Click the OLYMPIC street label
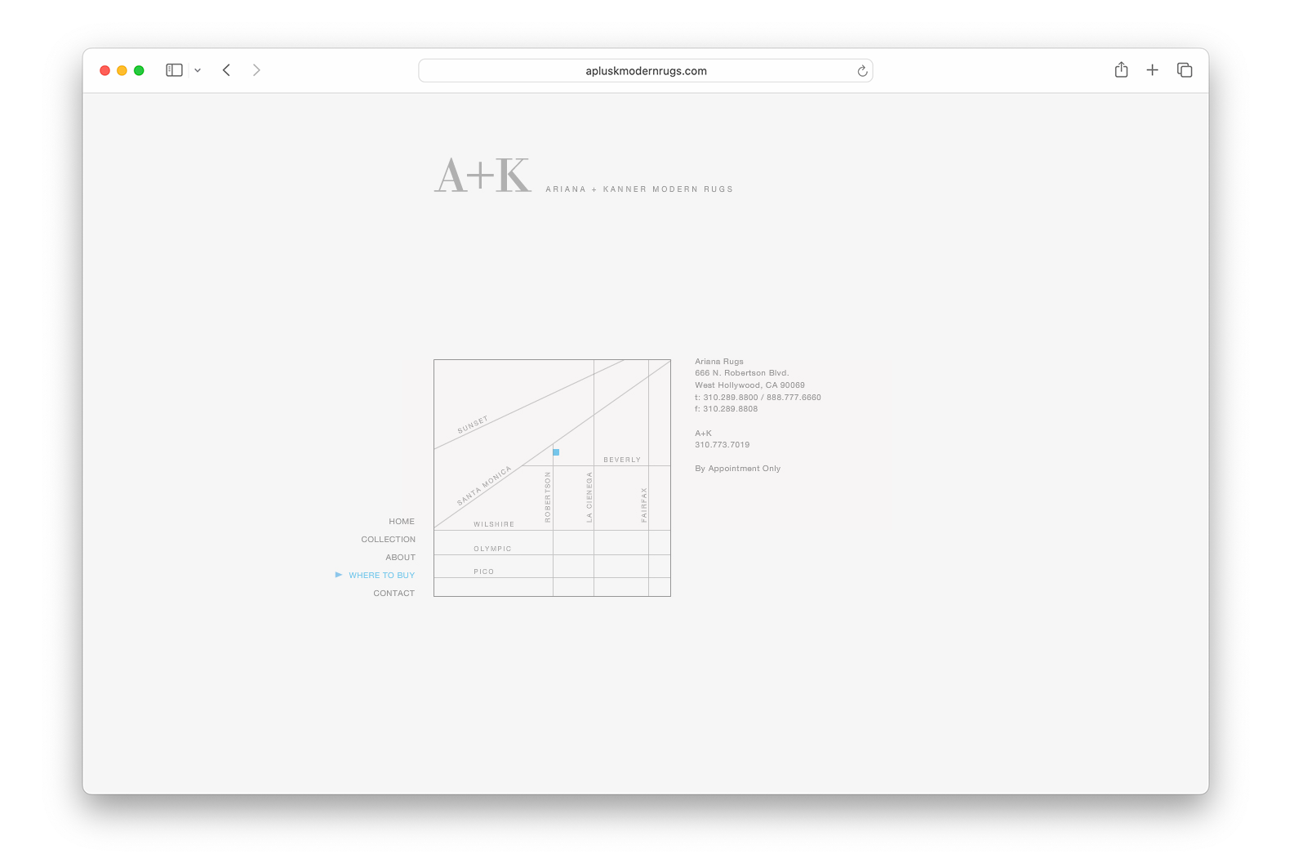The height and width of the screenshot is (863, 1294). point(492,549)
